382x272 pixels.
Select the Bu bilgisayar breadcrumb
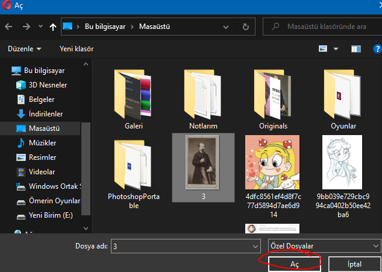tap(105, 27)
